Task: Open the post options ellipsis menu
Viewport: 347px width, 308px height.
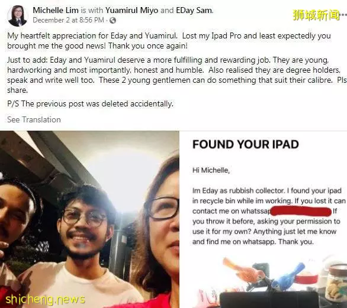Action: pos(343,15)
